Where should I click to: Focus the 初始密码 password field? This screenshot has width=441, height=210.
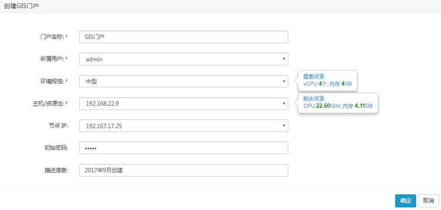tap(183, 148)
